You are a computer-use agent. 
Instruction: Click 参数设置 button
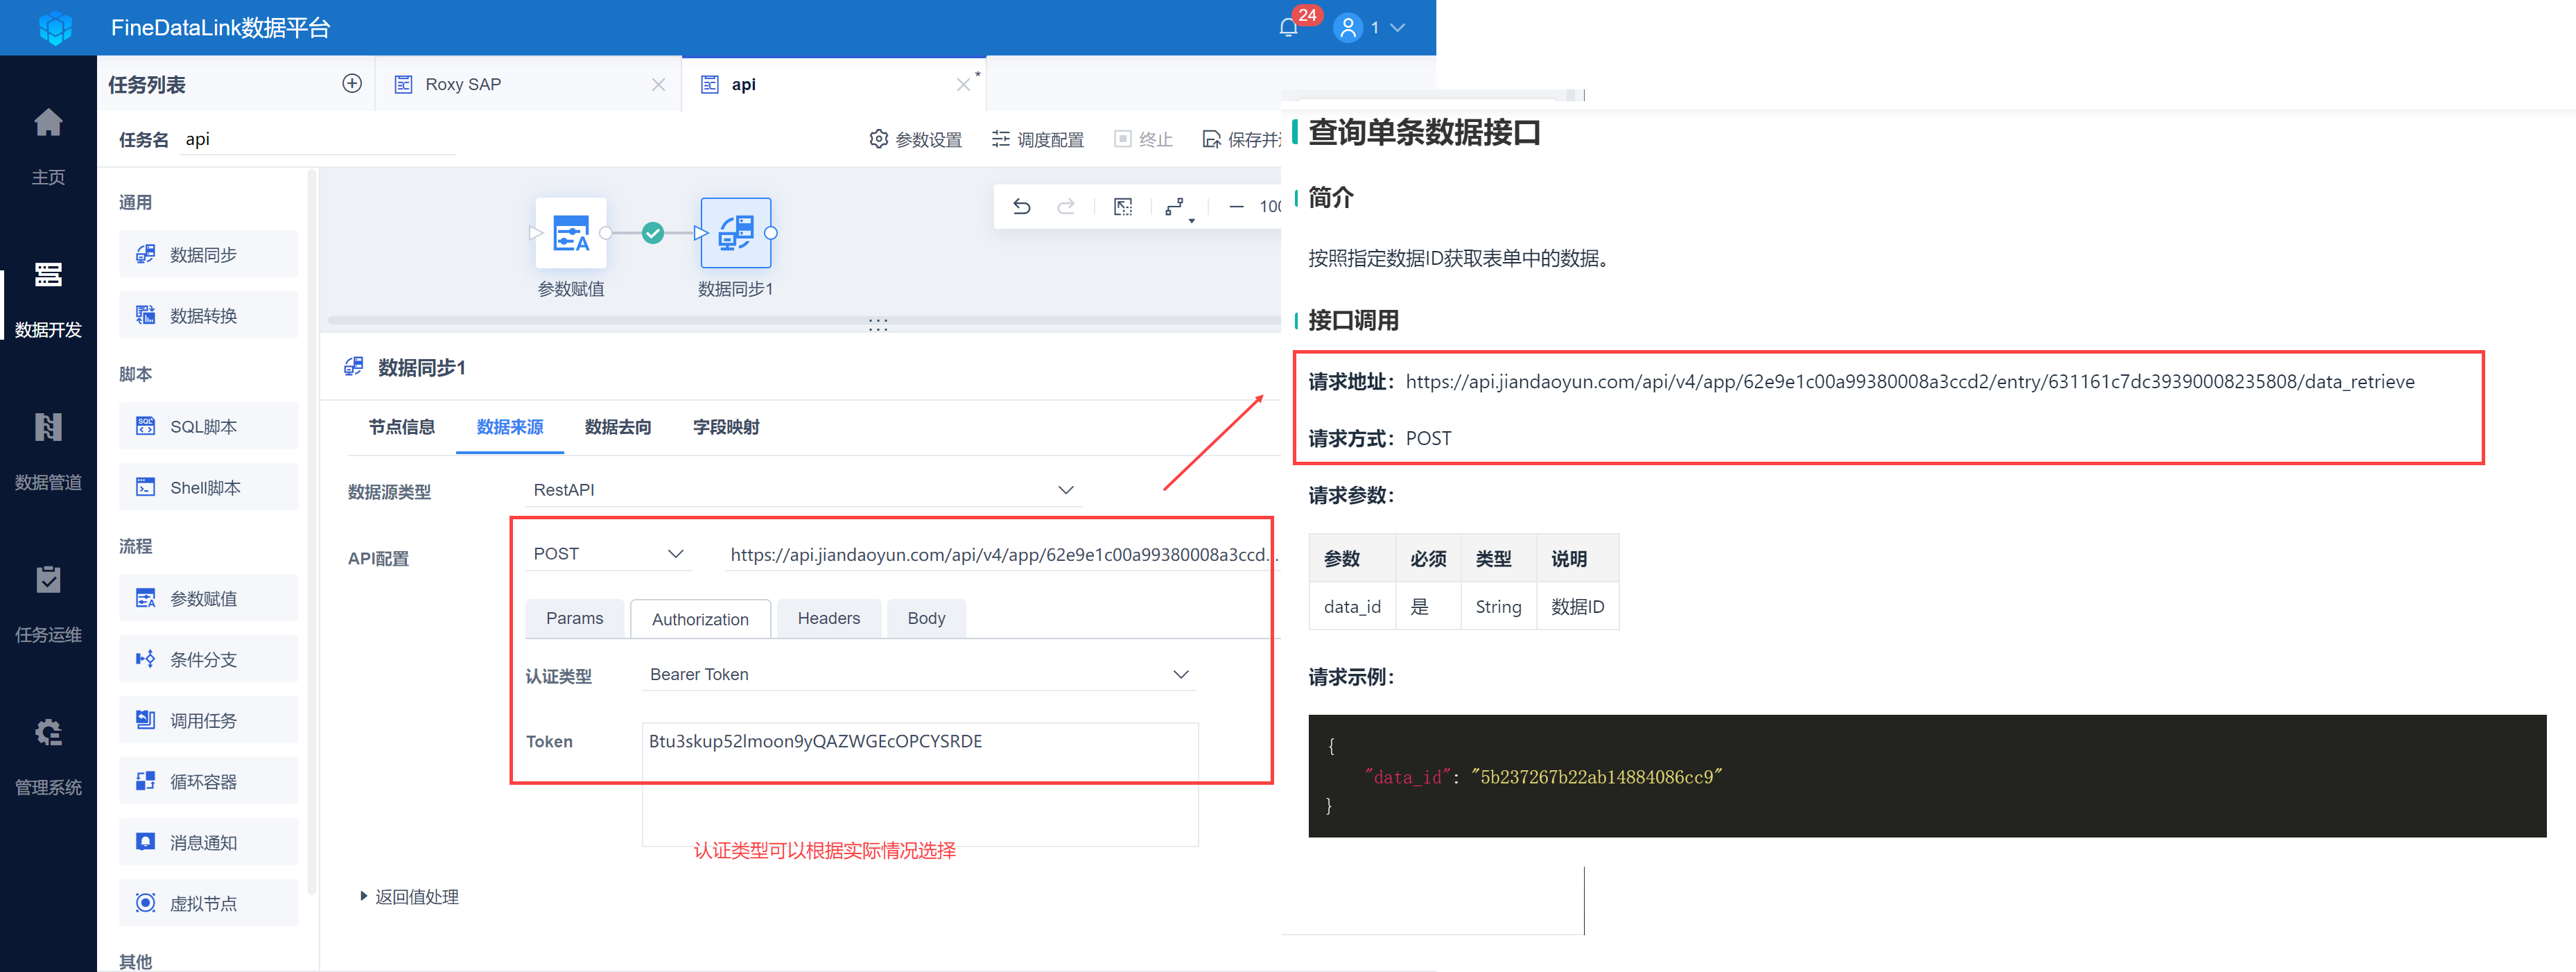tap(916, 140)
